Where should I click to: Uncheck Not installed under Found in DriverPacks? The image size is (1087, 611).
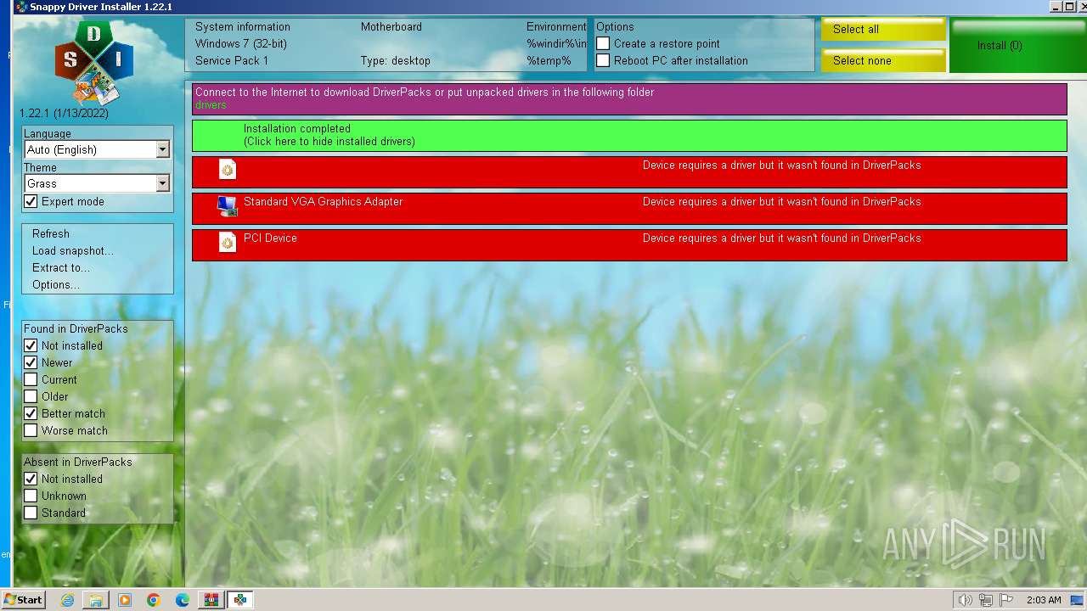tap(31, 345)
